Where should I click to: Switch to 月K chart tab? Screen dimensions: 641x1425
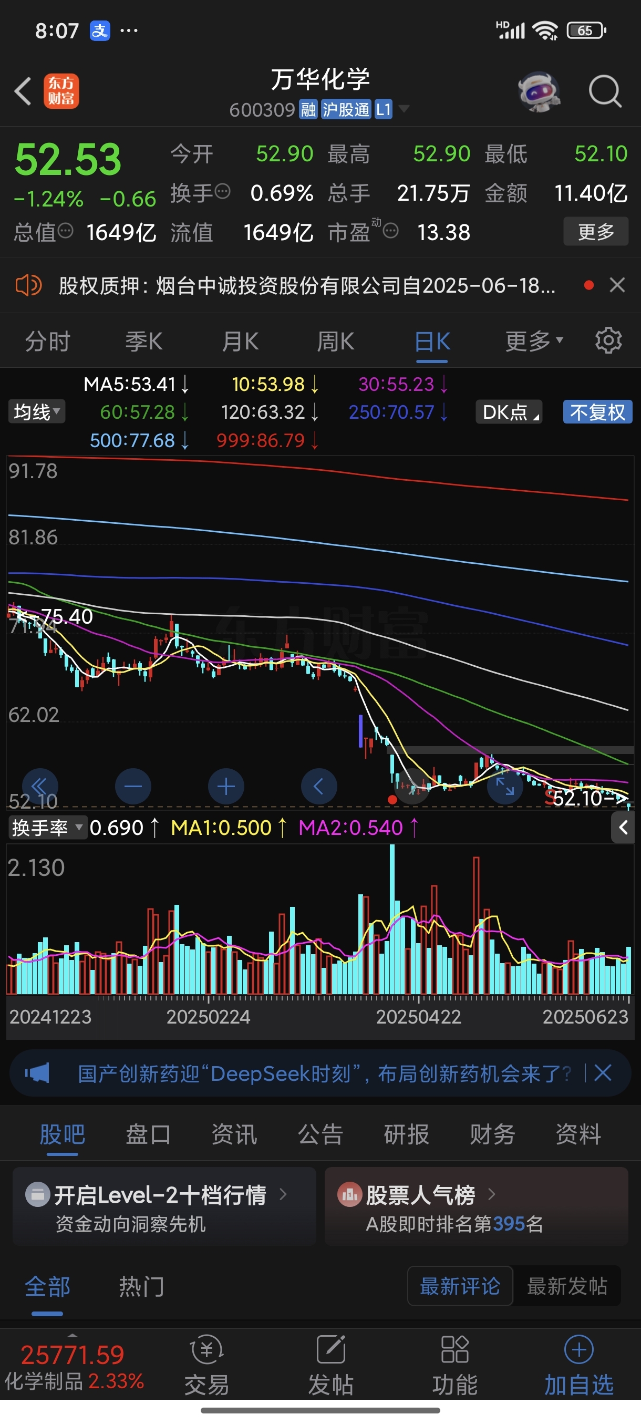(x=240, y=341)
